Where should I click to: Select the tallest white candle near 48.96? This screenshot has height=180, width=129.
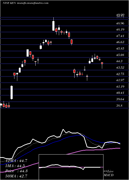tap(53, 26)
